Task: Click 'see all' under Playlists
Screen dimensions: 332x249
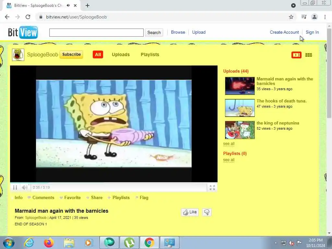Action: pos(229,160)
